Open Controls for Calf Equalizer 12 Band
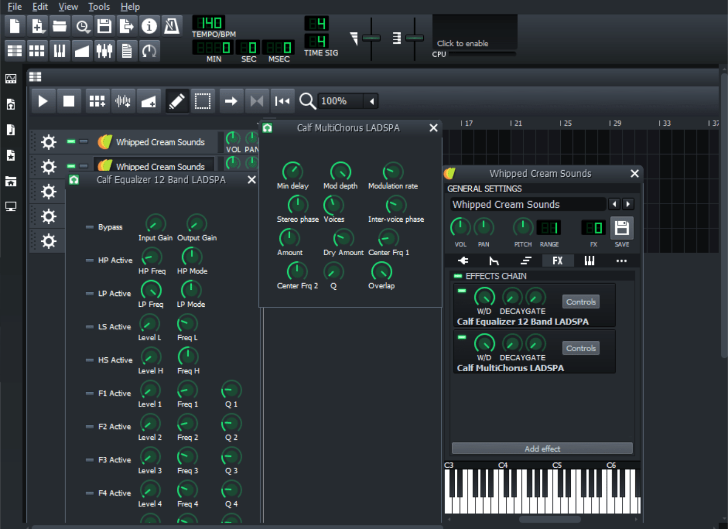 581,302
